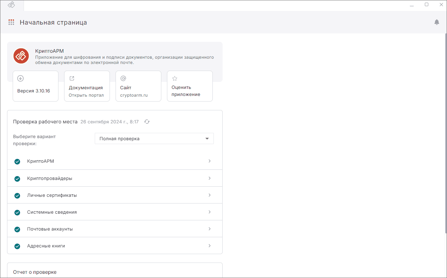This screenshot has height=278, width=447.
Task: Click the Начальная страница title tab
Action: coord(53,22)
